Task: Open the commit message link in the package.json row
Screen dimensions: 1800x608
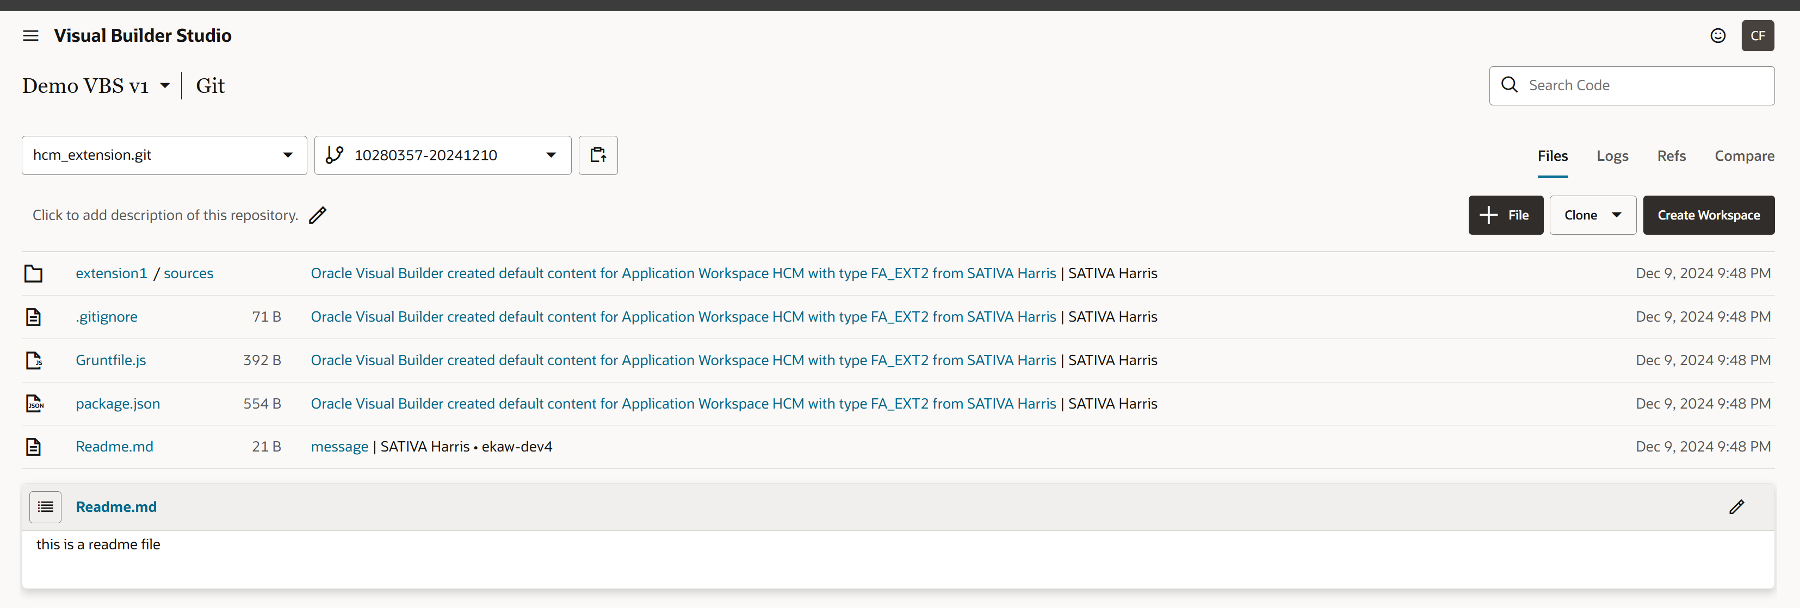Action: (683, 404)
